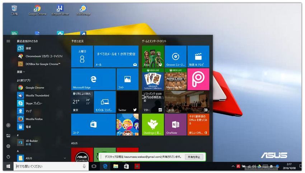305x173 pixels.
Task: Click the ASUS tile group header
Action: (74, 143)
